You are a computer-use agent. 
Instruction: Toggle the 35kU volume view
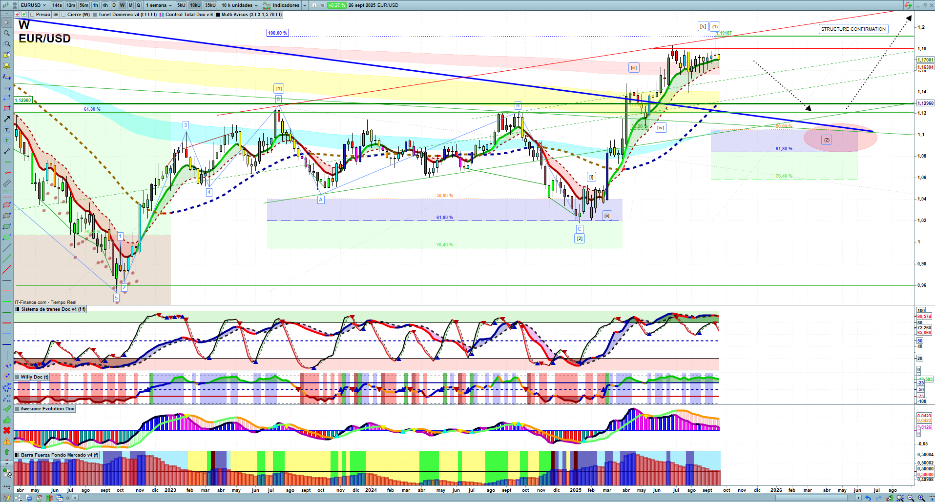(x=210, y=5)
